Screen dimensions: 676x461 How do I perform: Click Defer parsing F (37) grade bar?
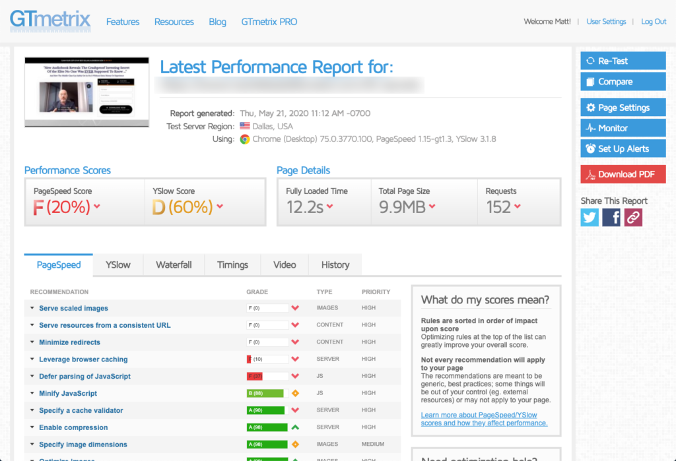pos(267,376)
